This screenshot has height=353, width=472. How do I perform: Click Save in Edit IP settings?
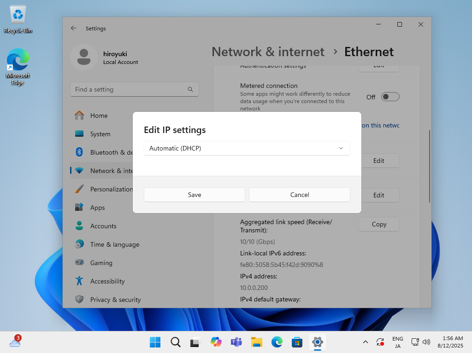point(194,195)
